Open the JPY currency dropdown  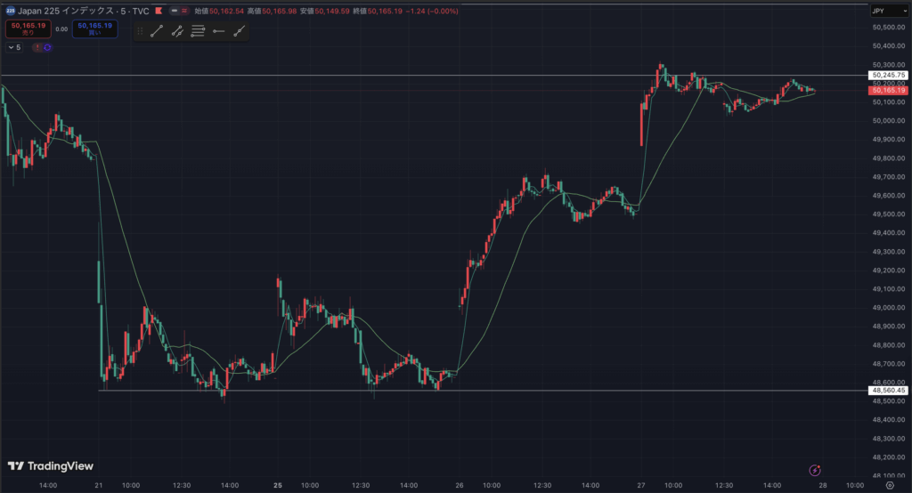888,12
